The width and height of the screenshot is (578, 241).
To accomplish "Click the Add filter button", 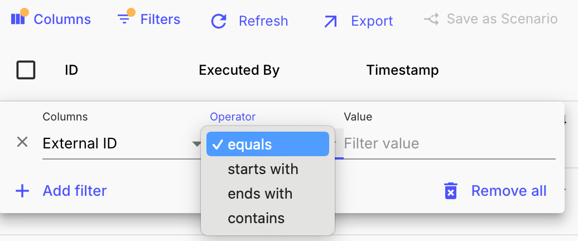I will [74, 191].
